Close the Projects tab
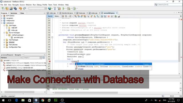This screenshot has height=103, width=183. tap(9, 13)
